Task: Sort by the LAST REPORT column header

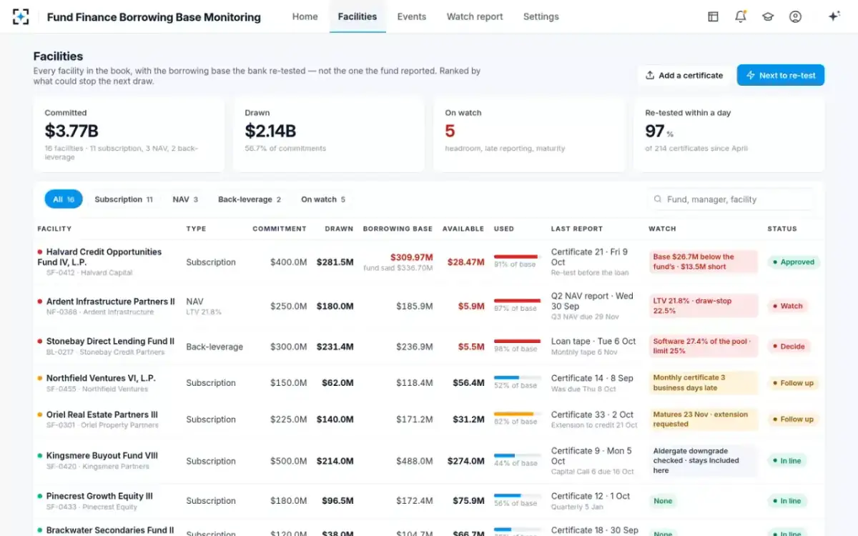Action: point(577,229)
